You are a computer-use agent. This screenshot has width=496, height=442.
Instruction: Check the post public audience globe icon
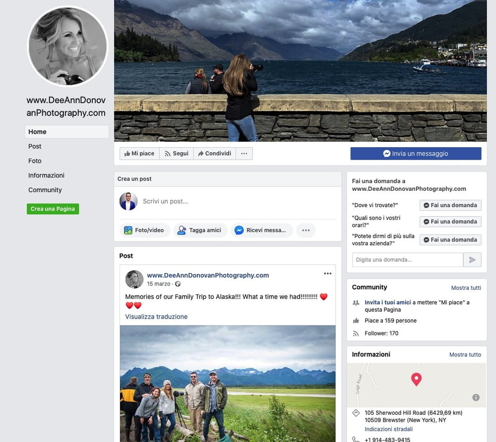[x=178, y=284]
